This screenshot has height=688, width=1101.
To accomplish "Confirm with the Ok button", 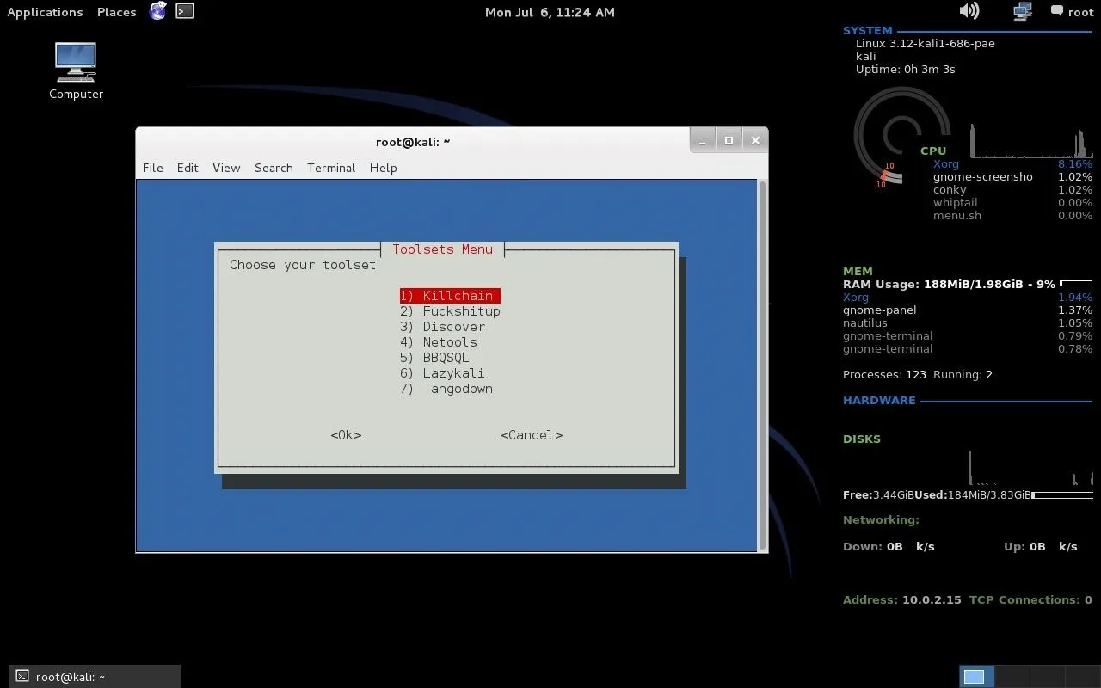I will click(x=346, y=435).
